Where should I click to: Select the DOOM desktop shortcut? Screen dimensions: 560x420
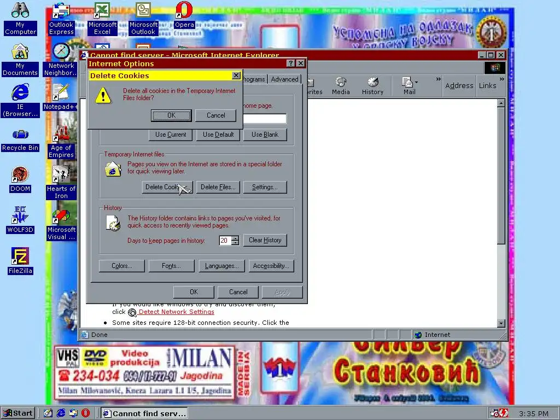point(20,179)
